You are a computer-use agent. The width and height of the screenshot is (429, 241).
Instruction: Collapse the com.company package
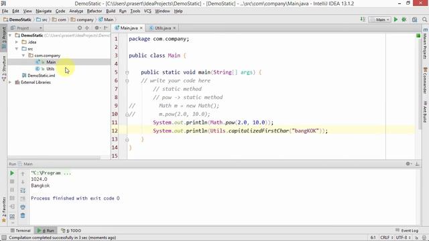[x=23, y=56]
